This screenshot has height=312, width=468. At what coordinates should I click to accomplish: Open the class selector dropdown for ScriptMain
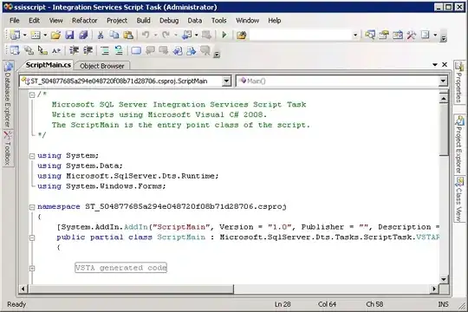[x=226, y=81]
